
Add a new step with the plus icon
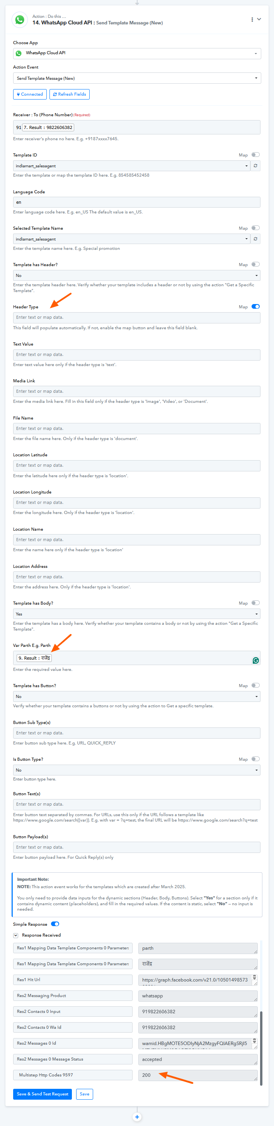pos(137,1117)
